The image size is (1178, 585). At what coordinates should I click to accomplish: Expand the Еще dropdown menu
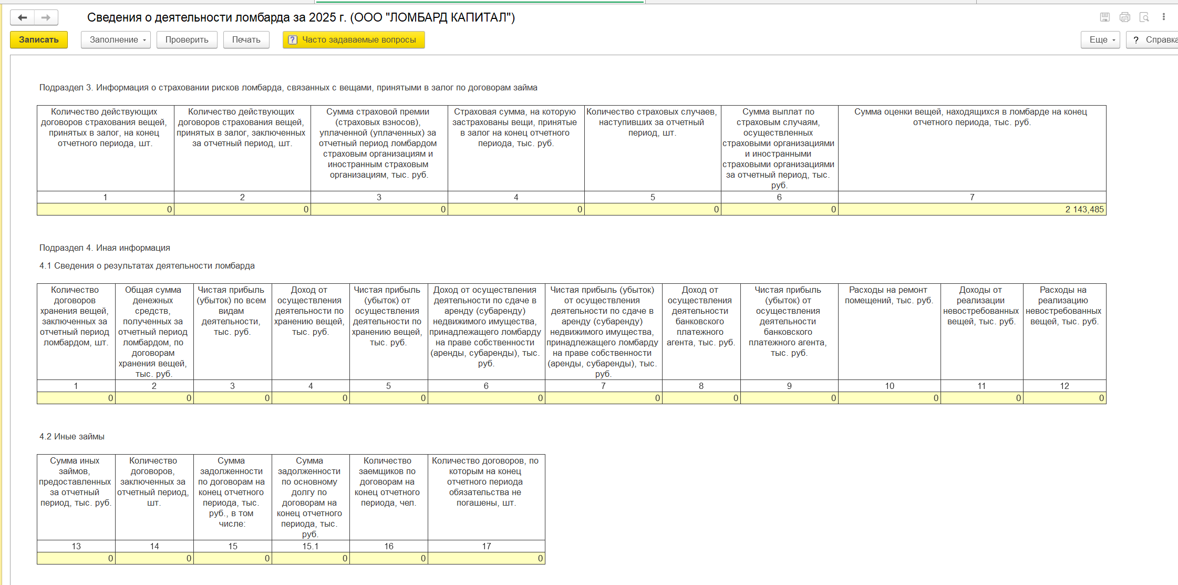tap(1100, 40)
